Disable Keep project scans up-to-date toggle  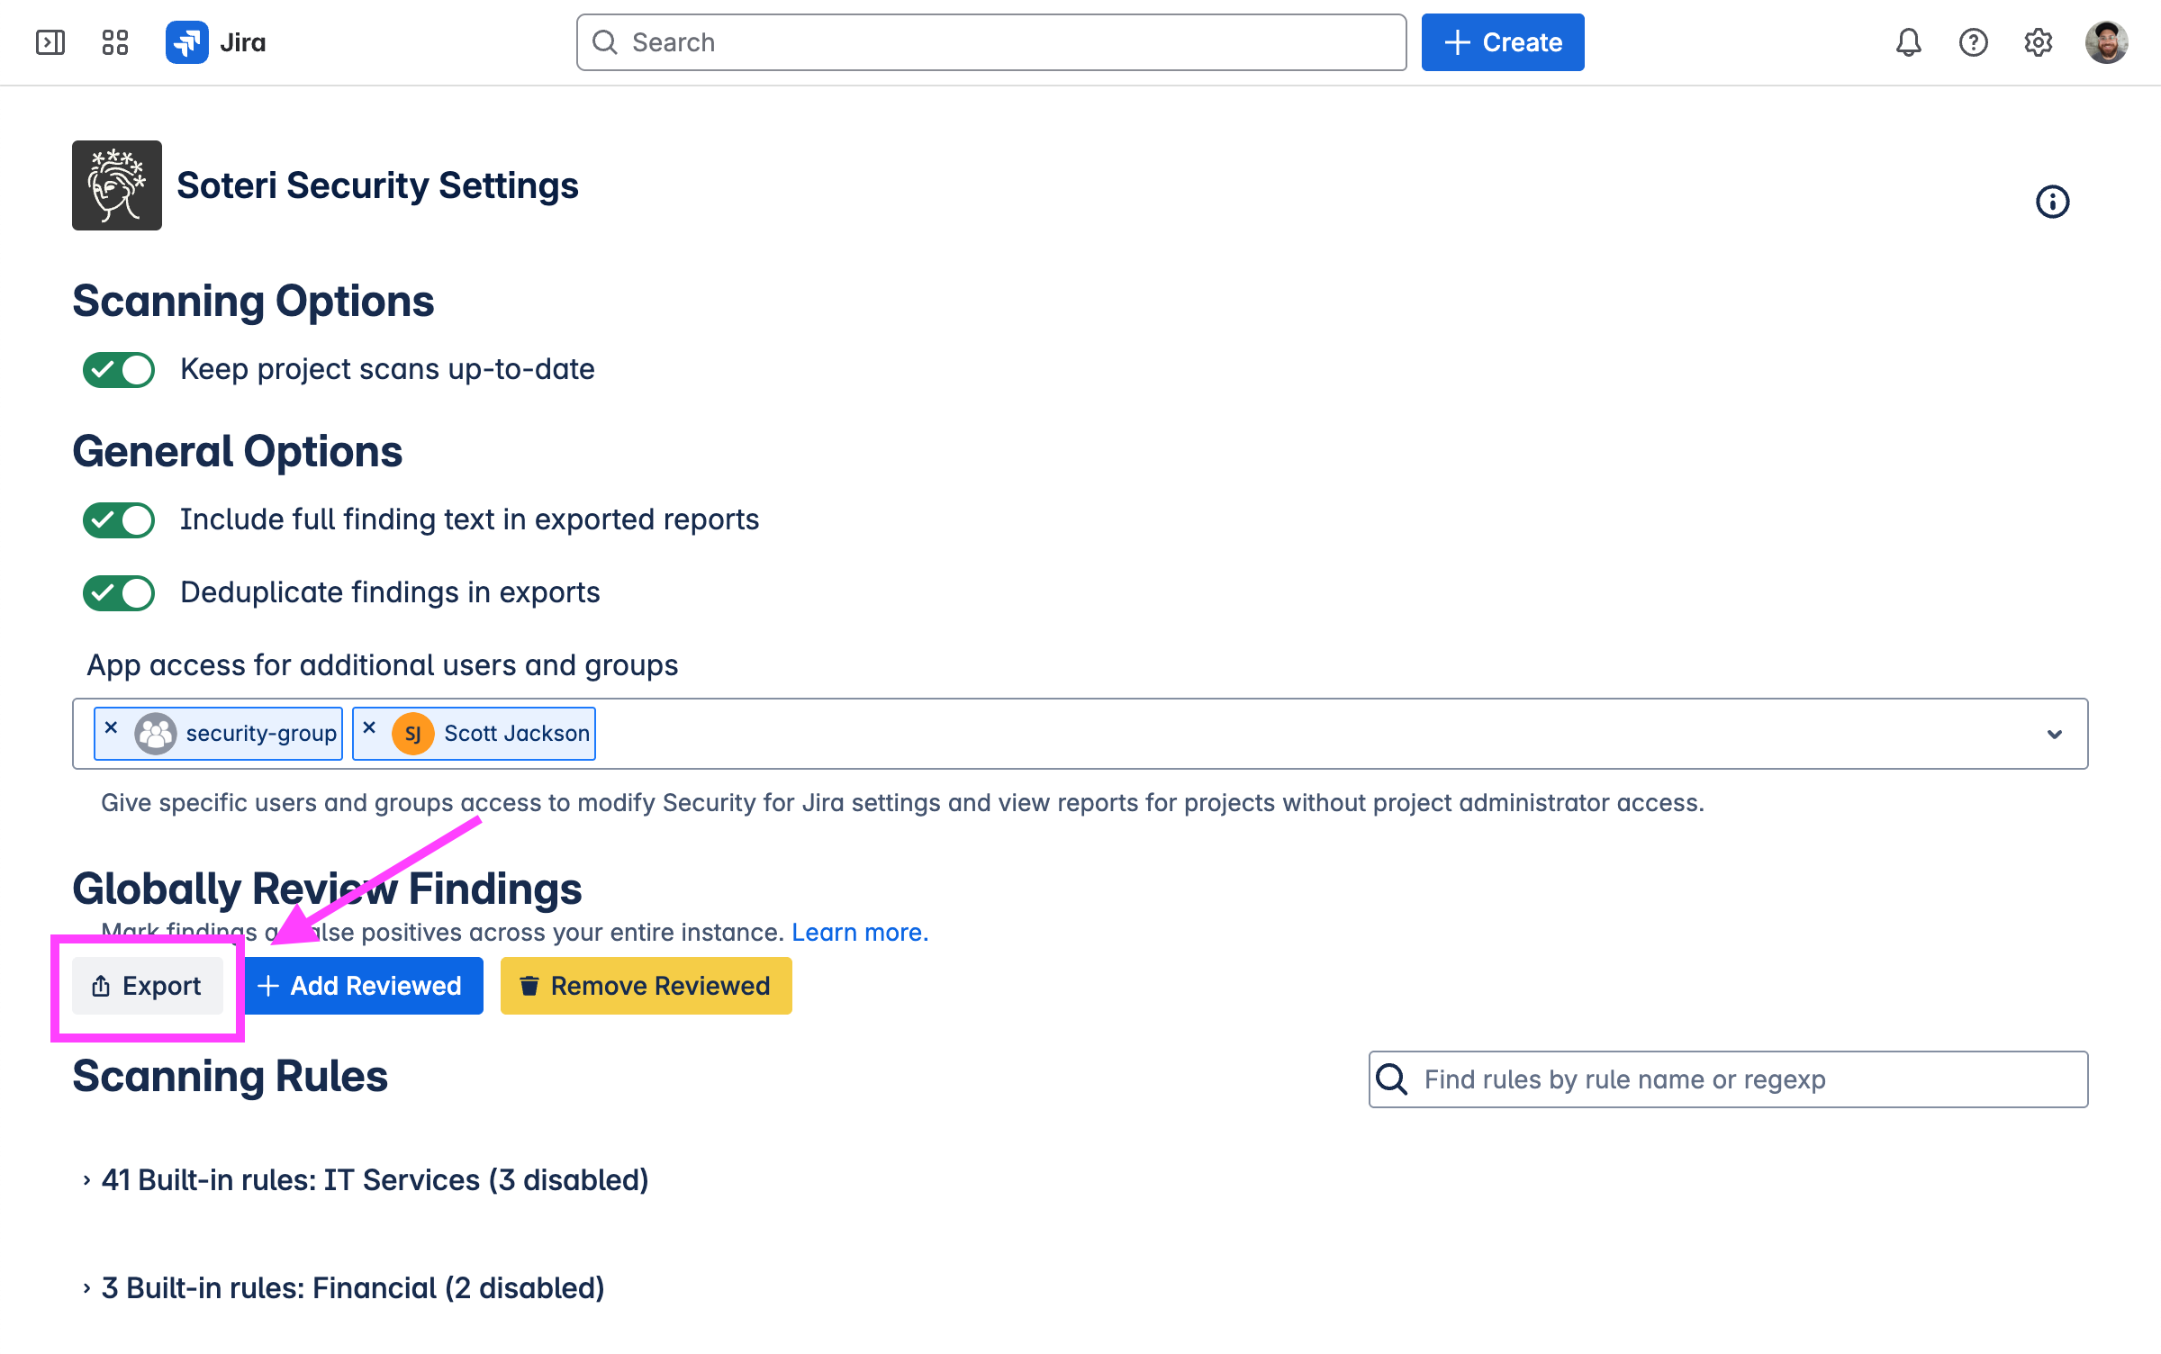(x=119, y=370)
